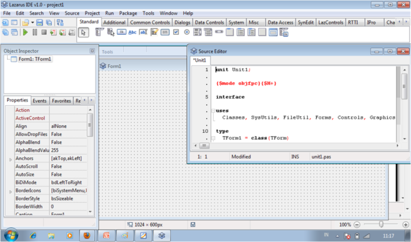Select the TListBox component icon

(197, 32)
